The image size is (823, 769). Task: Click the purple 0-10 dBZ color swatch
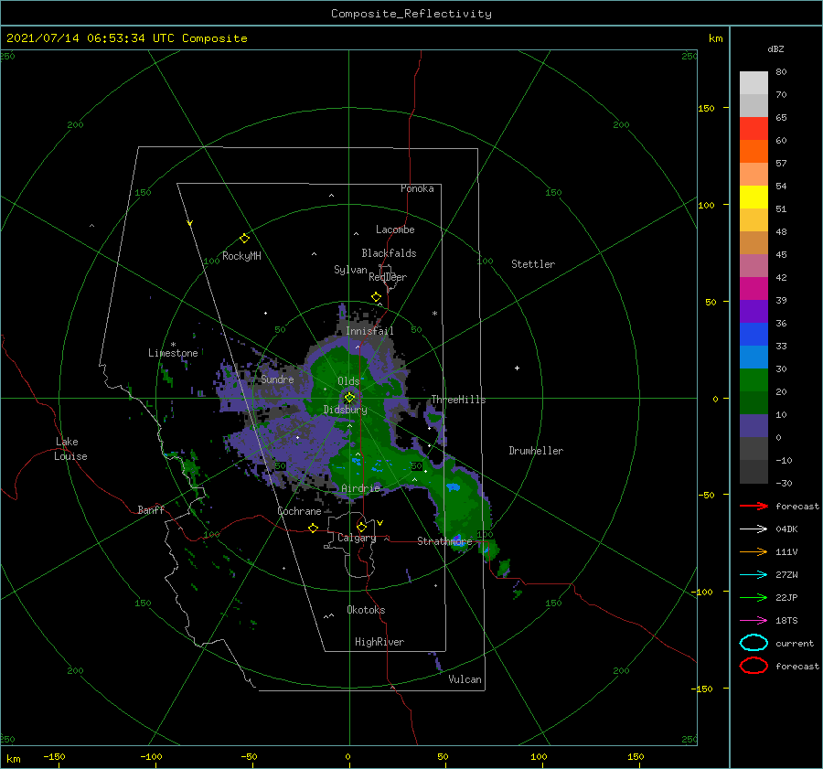[x=754, y=426]
